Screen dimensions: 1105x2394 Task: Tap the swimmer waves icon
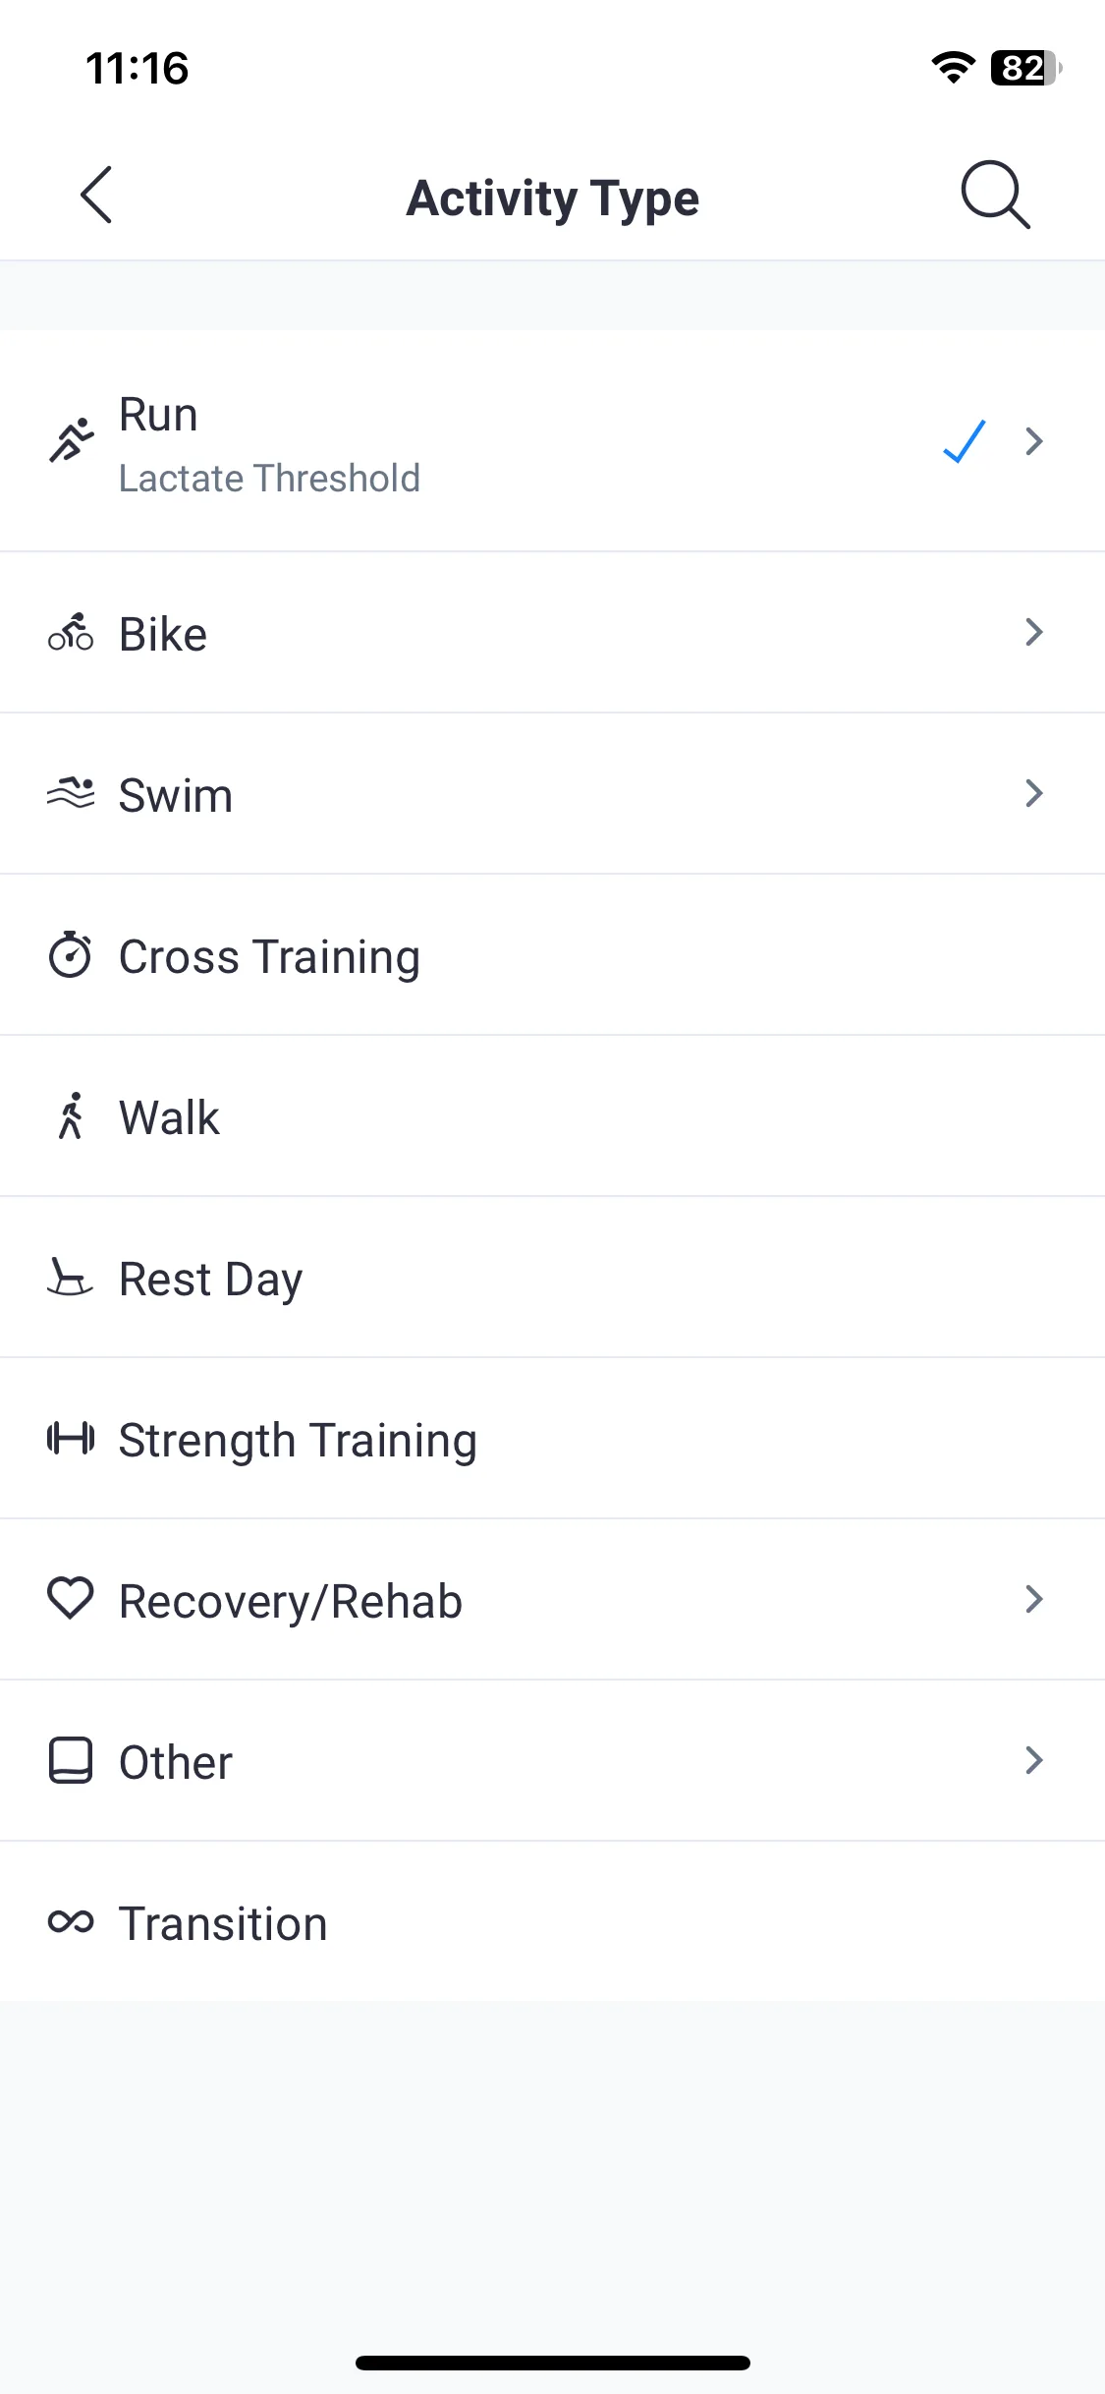tap(71, 794)
